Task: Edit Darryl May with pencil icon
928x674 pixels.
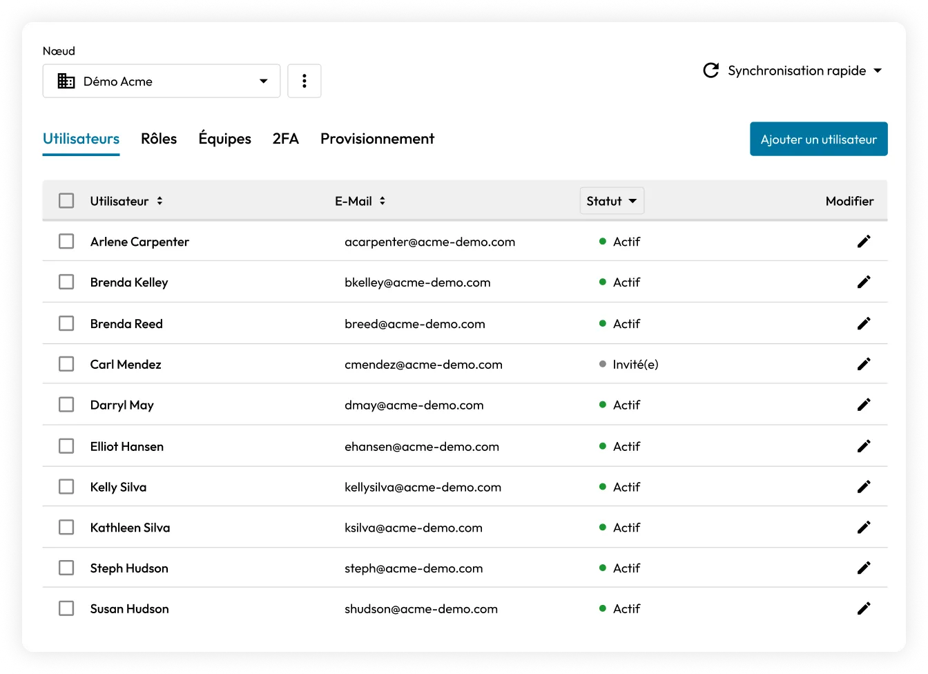Action: point(864,405)
